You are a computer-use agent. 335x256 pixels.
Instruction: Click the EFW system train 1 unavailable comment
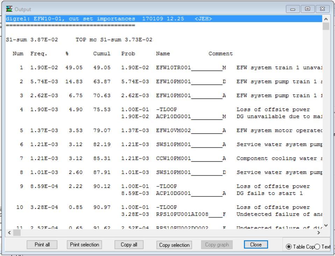tap(279, 68)
